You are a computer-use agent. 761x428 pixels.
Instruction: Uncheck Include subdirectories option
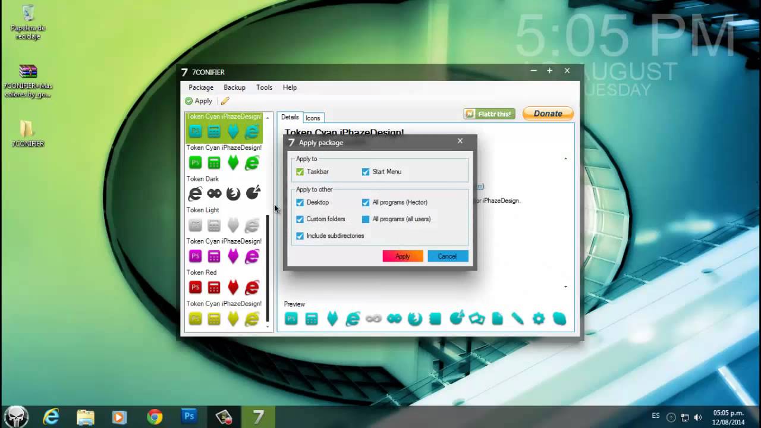tap(300, 236)
